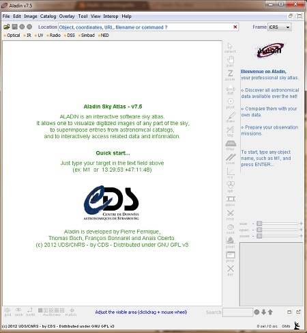Choose the dist measurement tool
The height and width of the screenshot is (333, 307).
[230, 90]
